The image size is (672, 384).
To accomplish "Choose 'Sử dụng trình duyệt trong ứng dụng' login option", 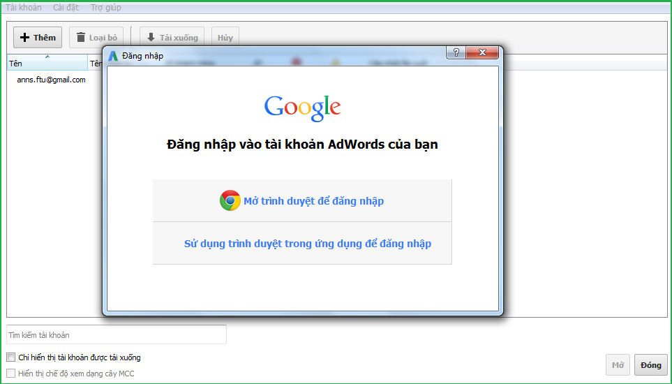I will point(307,244).
